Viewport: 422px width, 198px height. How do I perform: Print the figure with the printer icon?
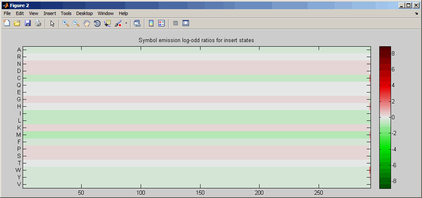[x=38, y=23]
